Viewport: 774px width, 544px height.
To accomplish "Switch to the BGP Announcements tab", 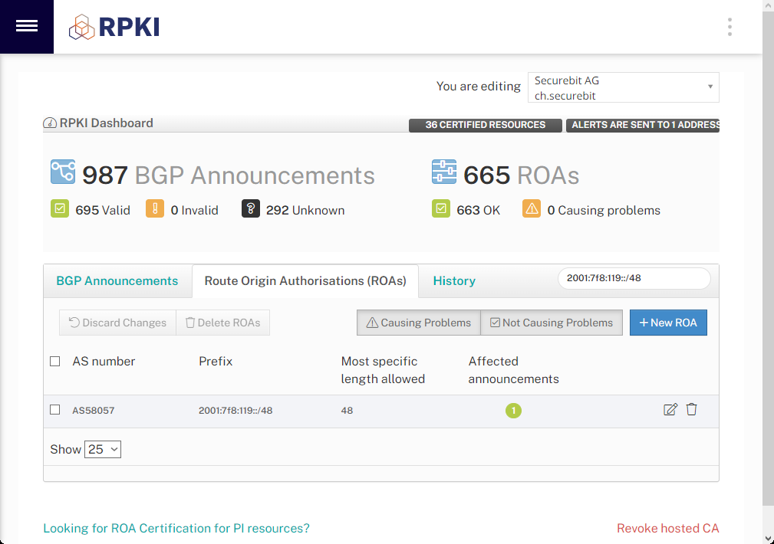I will (117, 281).
